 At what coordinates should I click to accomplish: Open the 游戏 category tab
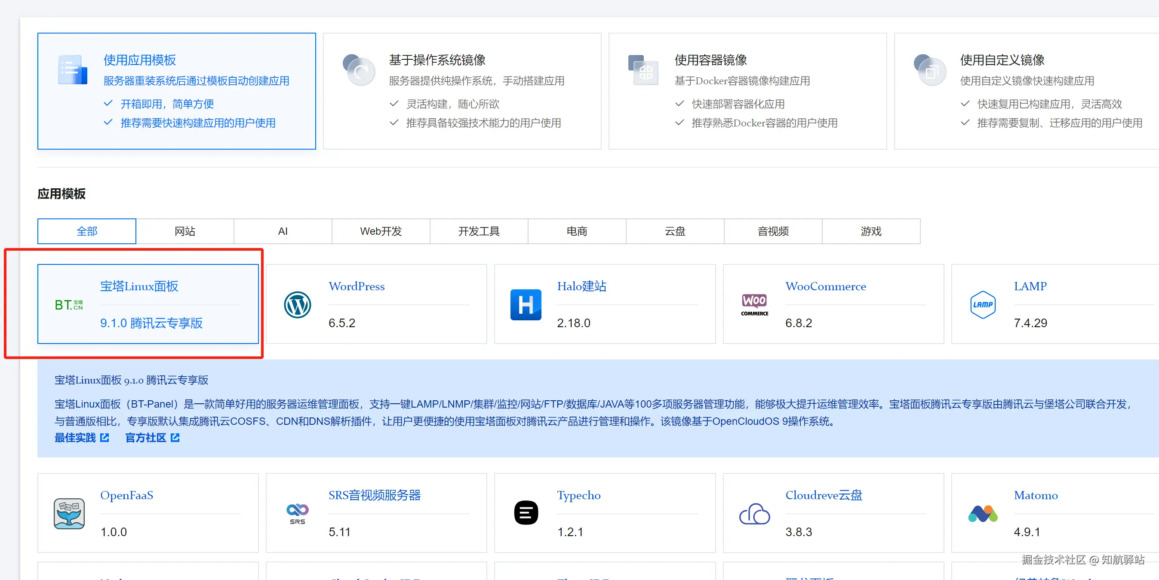[871, 231]
